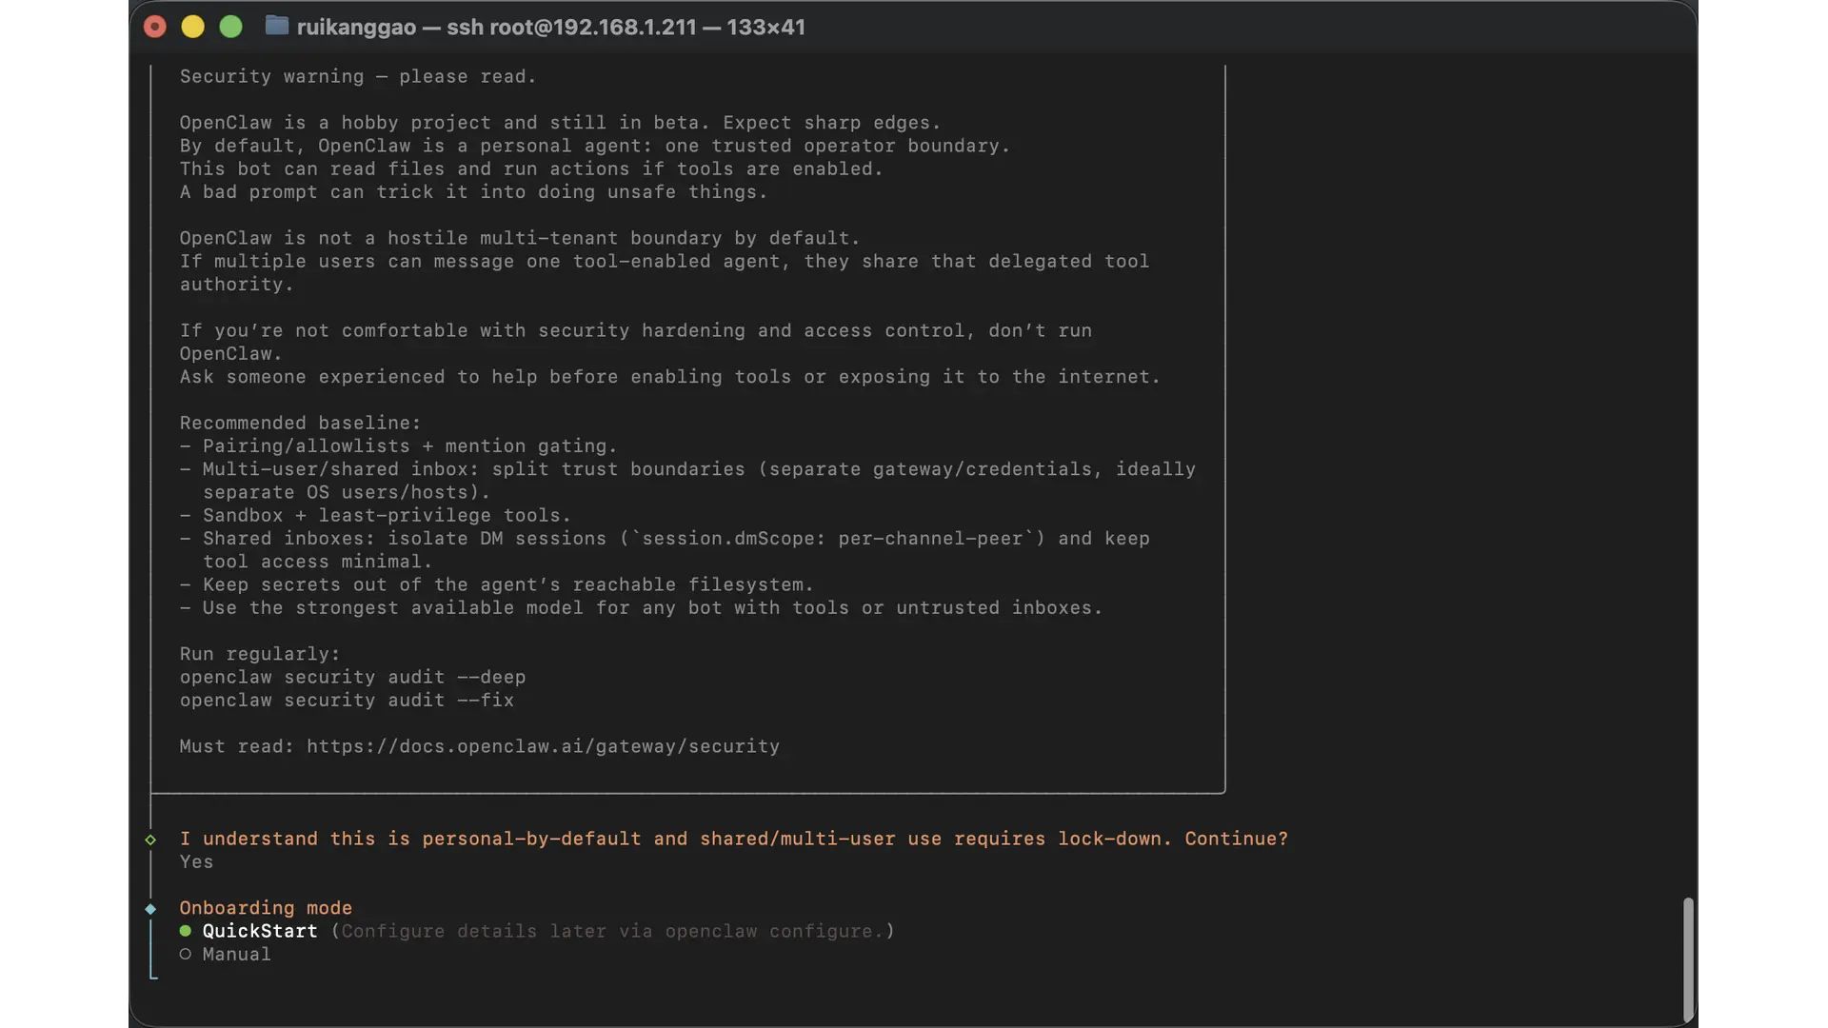Click the "openclaw security audit --fix" command
The height and width of the screenshot is (1028, 1828).
pyautogui.click(x=347, y=701)
